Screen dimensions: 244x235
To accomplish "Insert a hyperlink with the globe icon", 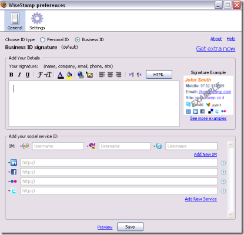I will pyautogui.click(x=81, y=75).
